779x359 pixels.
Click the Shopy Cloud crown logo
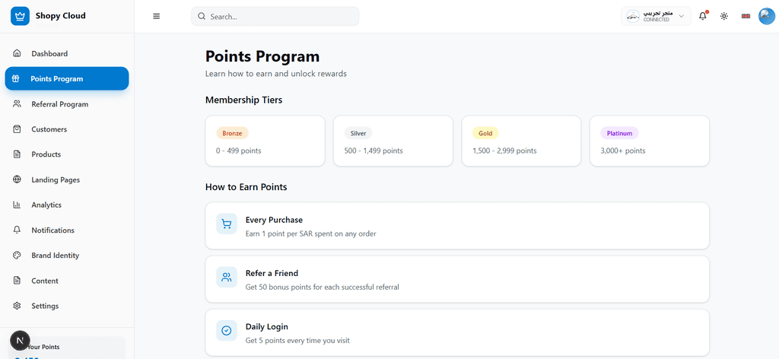pos(20,16)
